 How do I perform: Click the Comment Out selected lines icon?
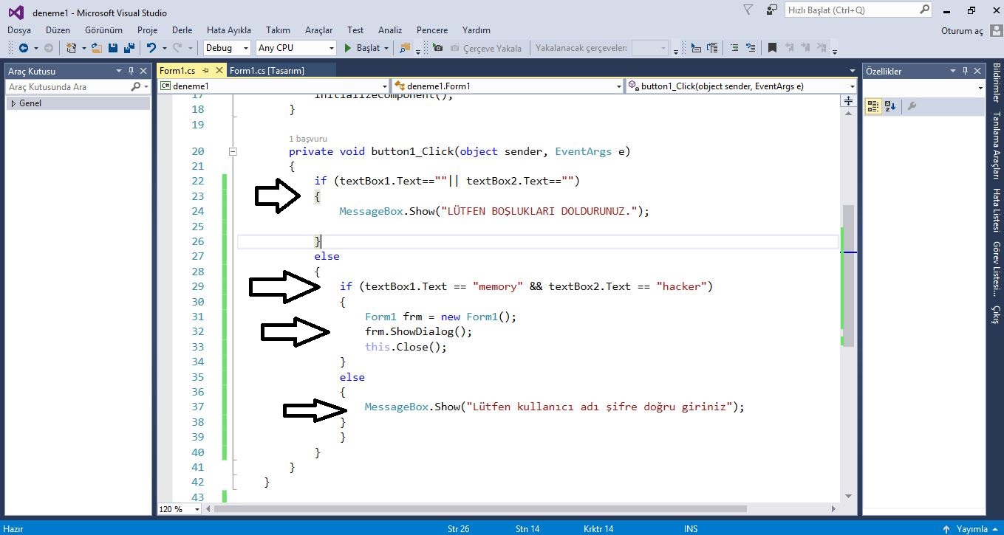coord(734,48)
